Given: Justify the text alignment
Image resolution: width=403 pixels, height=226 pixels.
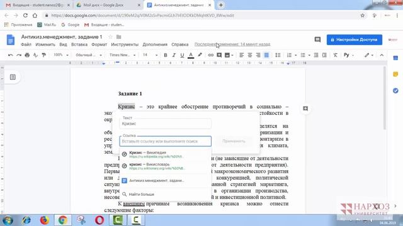Looking at the screenshot, I should coord(266,55).
